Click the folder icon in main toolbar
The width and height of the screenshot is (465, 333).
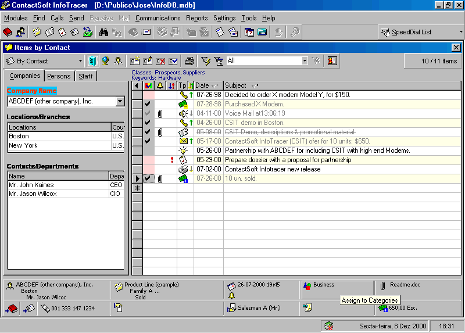pyautogui.click(x=37, y=32)
